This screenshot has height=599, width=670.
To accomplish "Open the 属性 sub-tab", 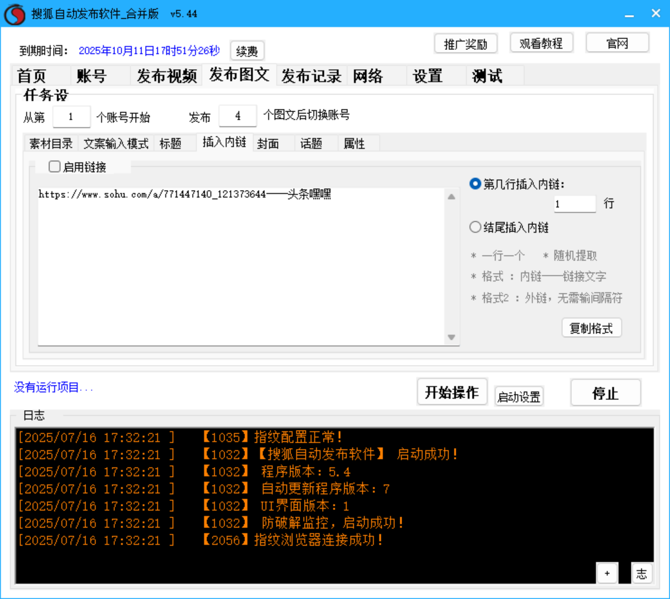I will pos(359,144).
